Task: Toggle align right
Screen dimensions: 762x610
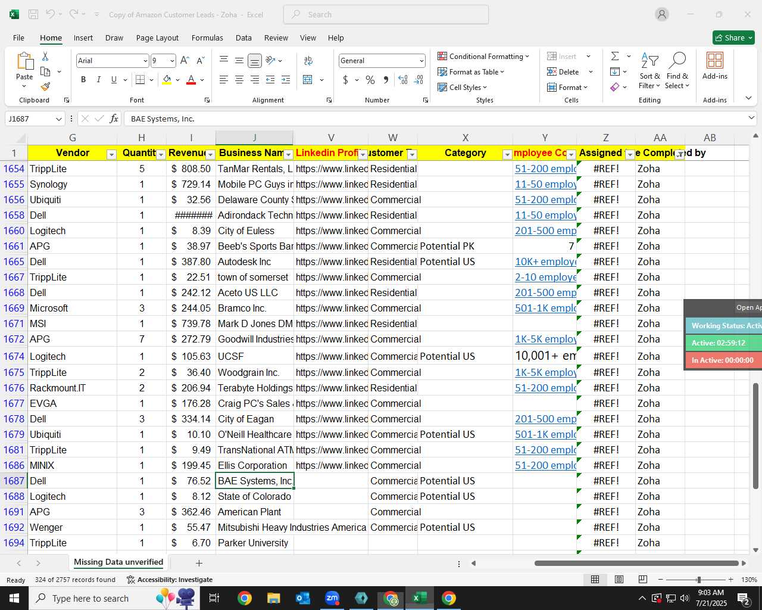Action: (x=255, y=80)
